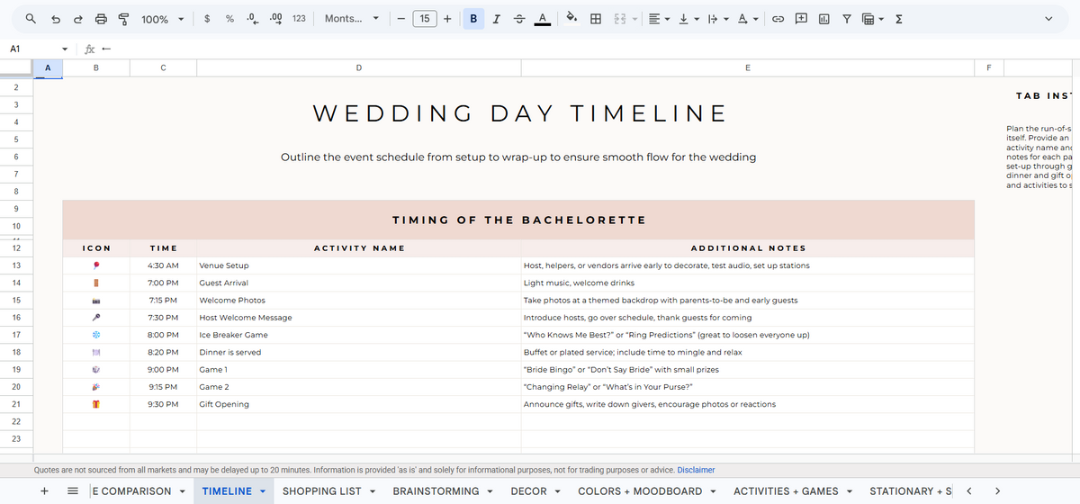Toggle bold formatting
The width and height of the screenshot is (1080, 504).
pos(473,18)
